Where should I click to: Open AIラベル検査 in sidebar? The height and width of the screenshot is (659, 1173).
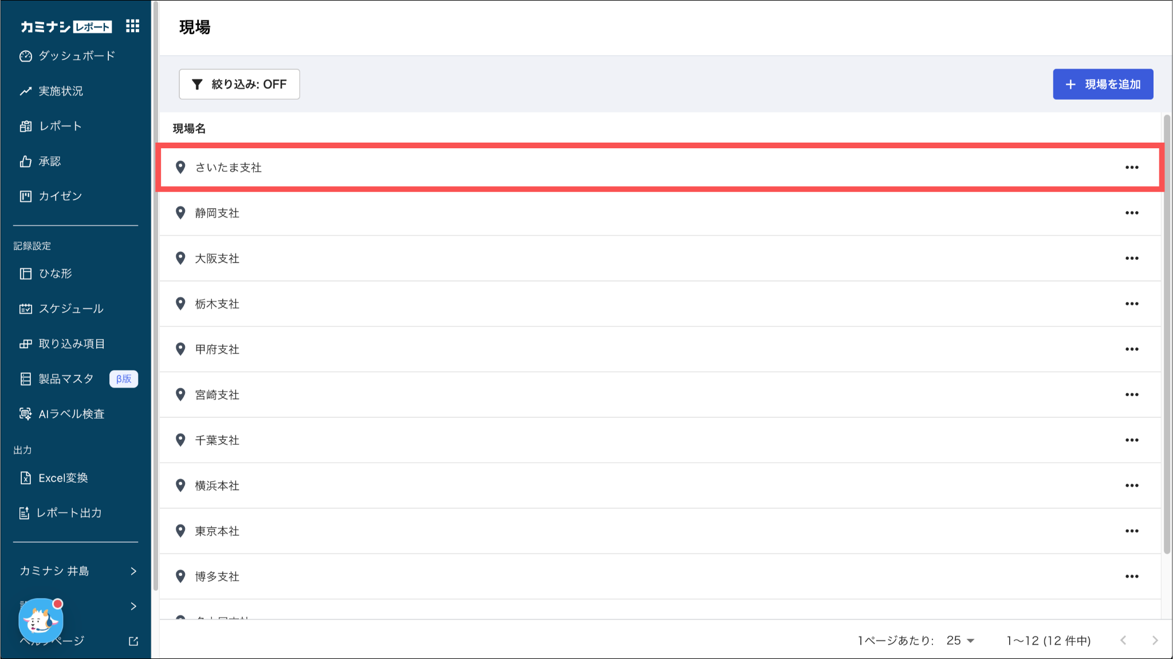point(70,414)
